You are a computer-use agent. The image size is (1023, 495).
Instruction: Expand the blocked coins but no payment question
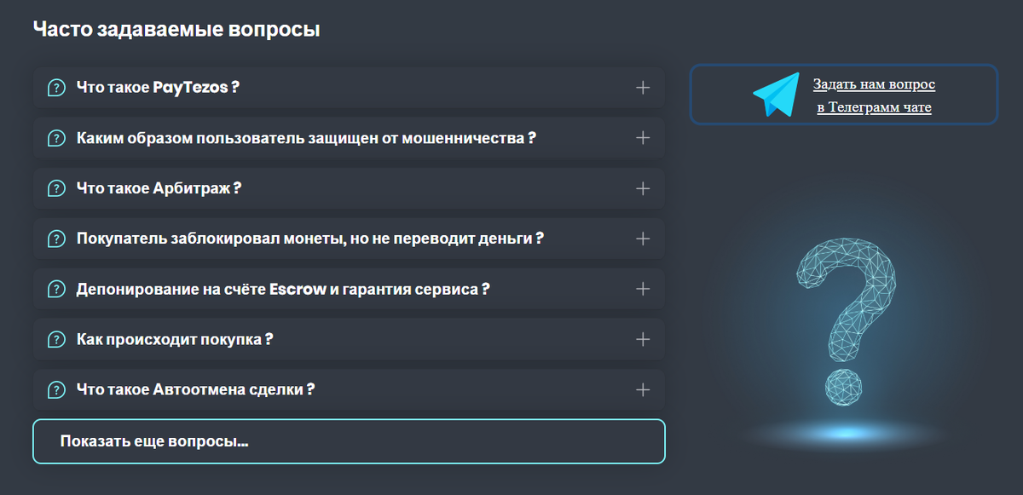pos(644,239)
